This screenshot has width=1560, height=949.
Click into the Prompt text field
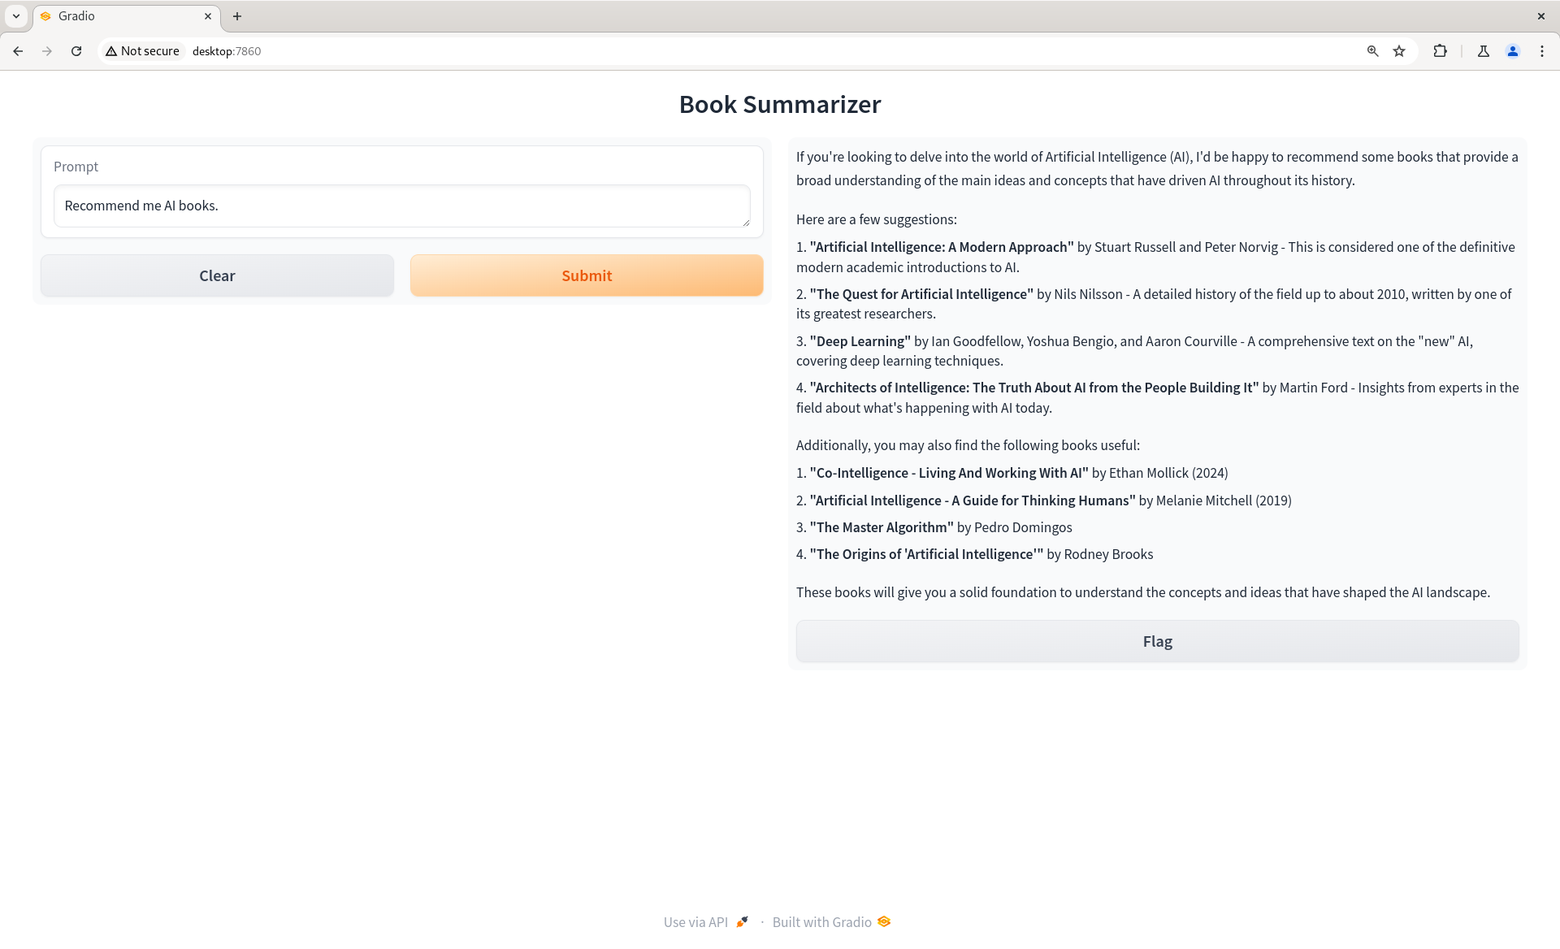[401, 206]
